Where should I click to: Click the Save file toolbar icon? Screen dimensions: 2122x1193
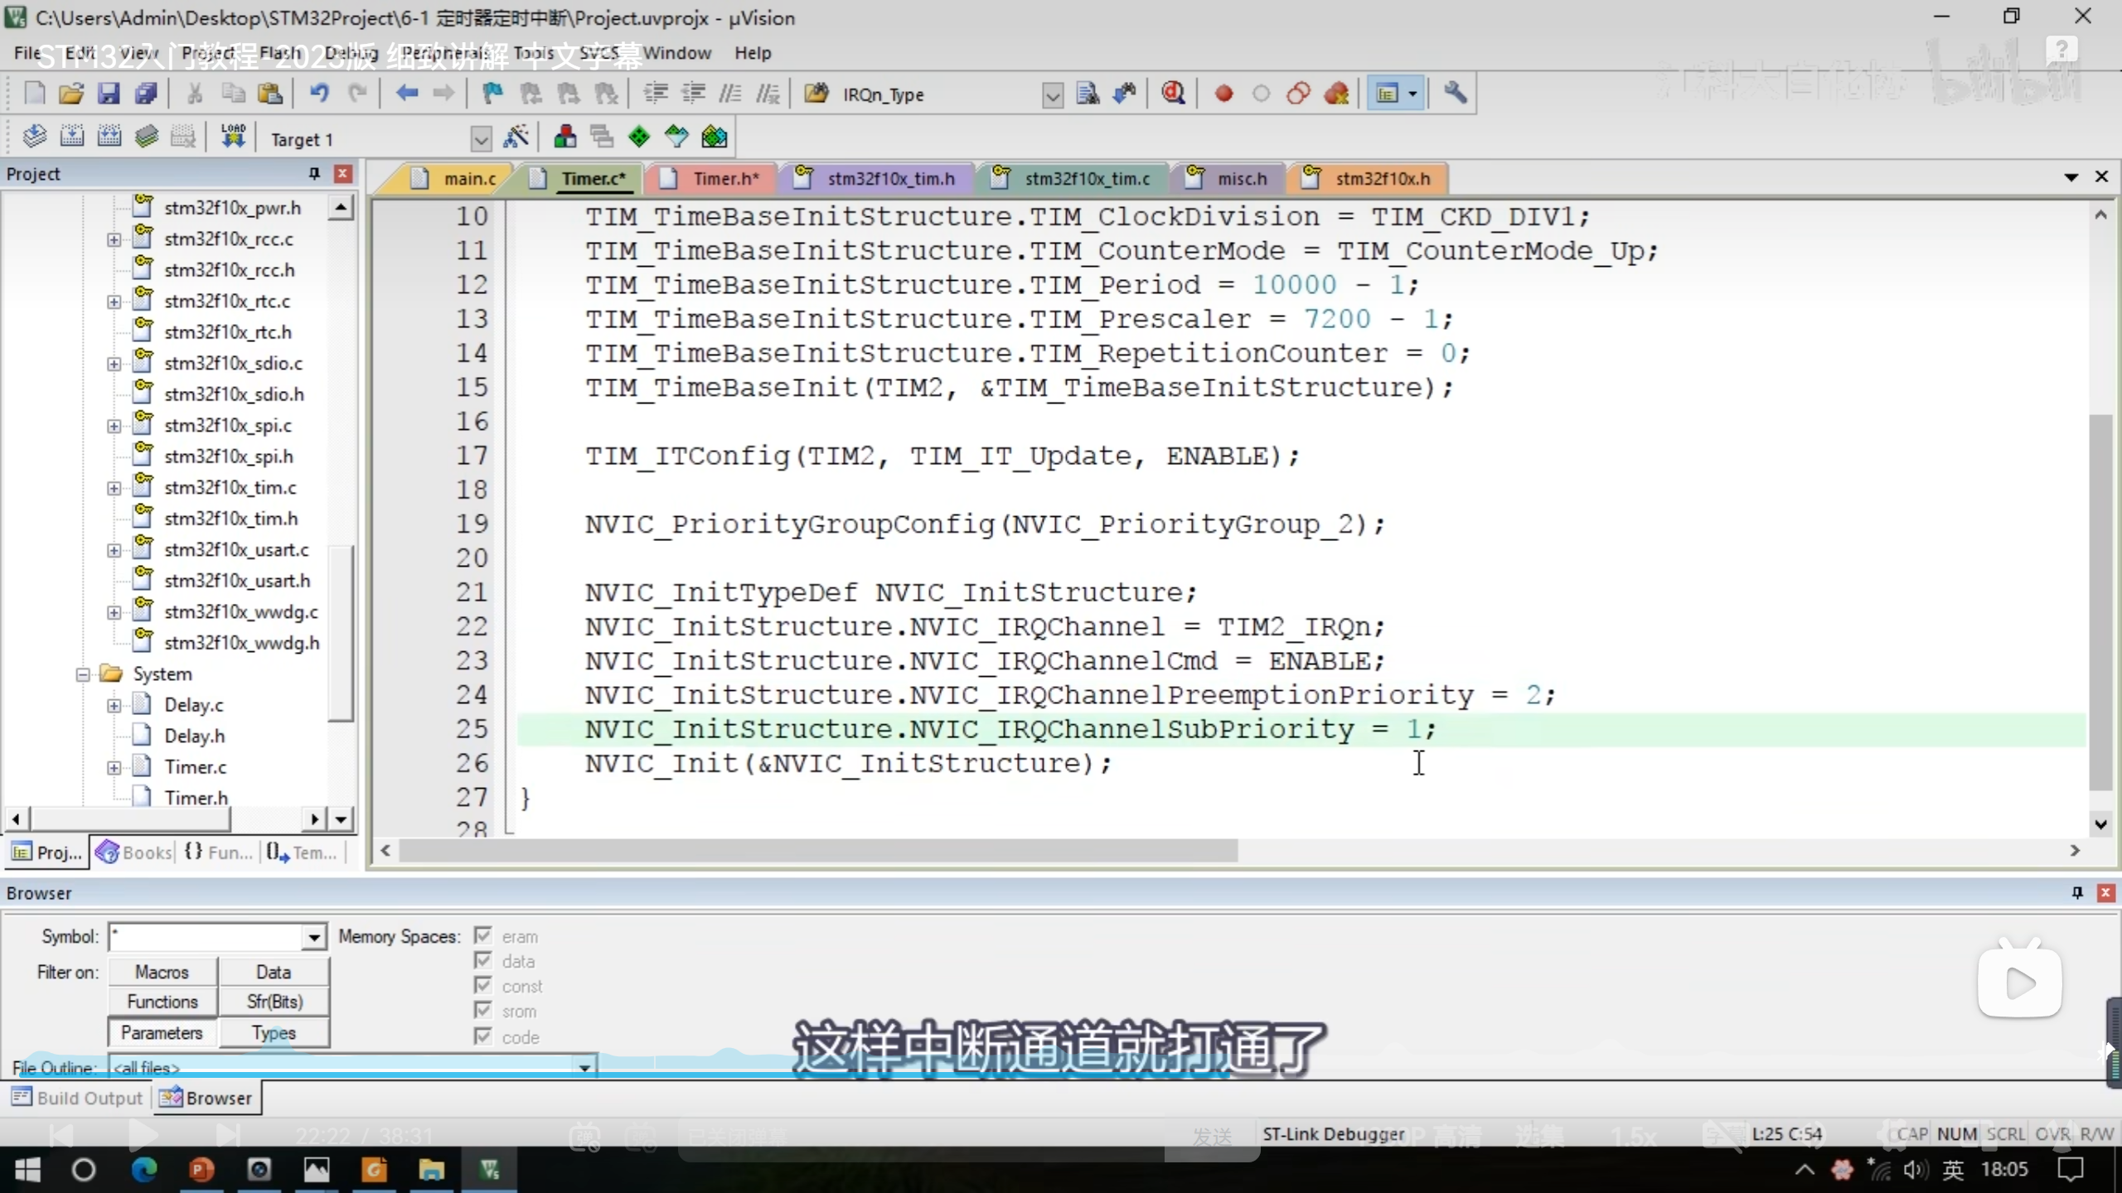(109, 94)
